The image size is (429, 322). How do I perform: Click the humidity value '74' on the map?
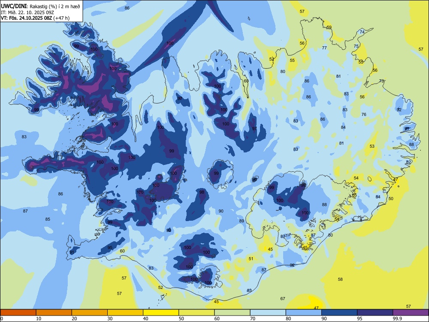pos(362,32)
